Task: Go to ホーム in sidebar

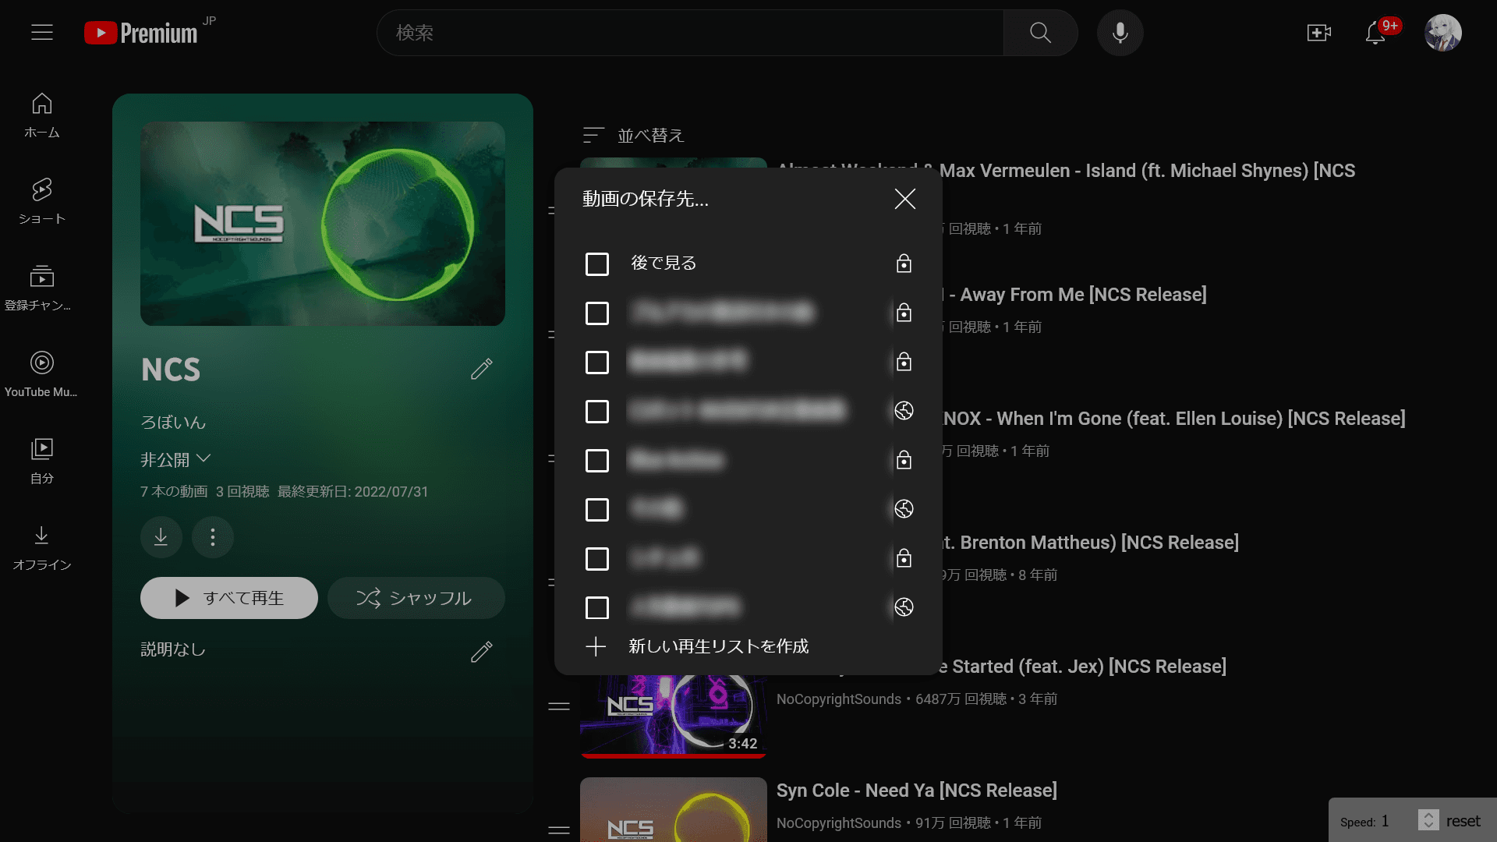Action: click(x=42, y=116)
